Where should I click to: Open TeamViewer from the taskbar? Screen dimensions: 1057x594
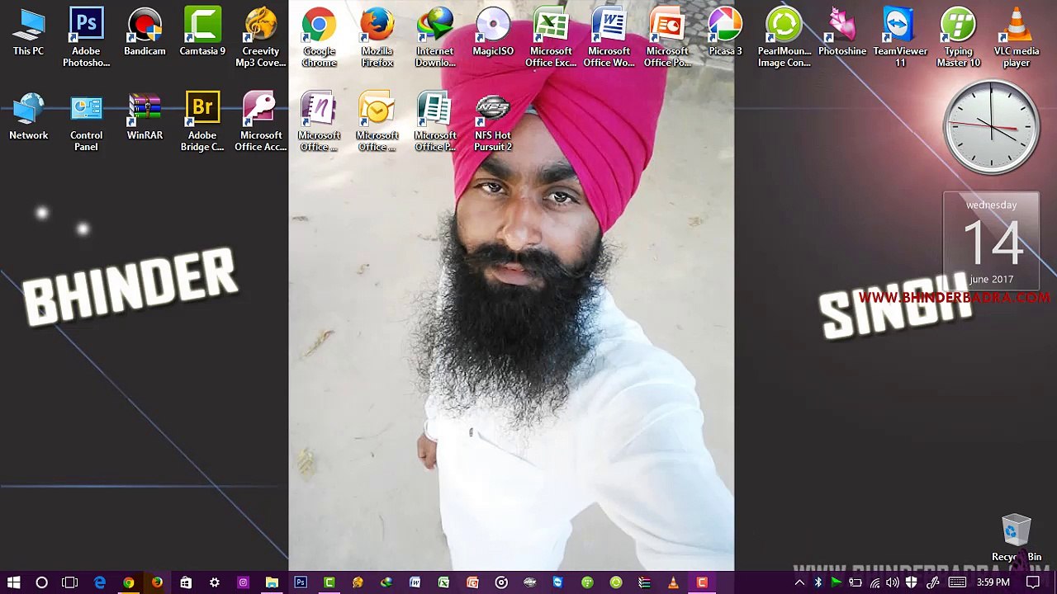tap(558, 582)
